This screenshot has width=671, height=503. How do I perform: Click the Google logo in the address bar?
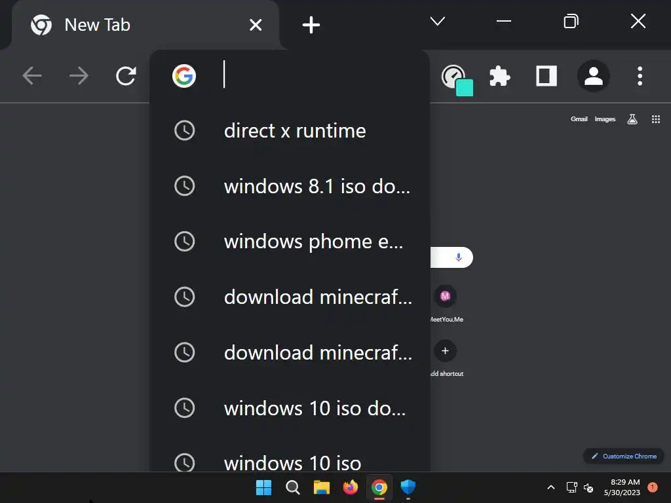(184, 76)
